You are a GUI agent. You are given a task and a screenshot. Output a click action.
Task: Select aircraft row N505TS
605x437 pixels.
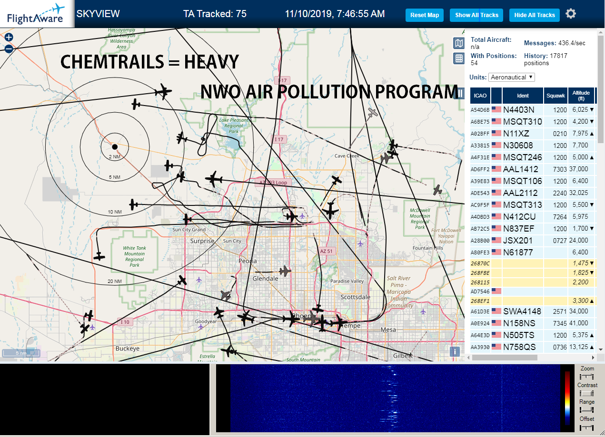point(533,335)
